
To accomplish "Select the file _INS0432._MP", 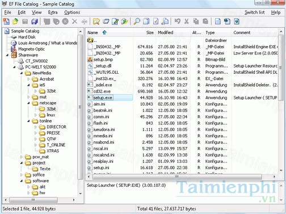I will [x=107, y=47].
